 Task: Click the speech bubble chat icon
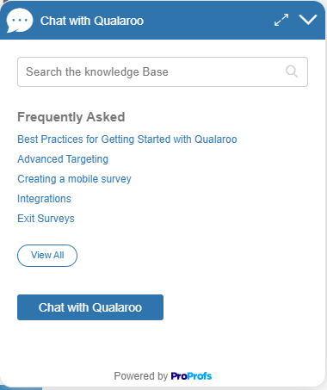point(20,21)
